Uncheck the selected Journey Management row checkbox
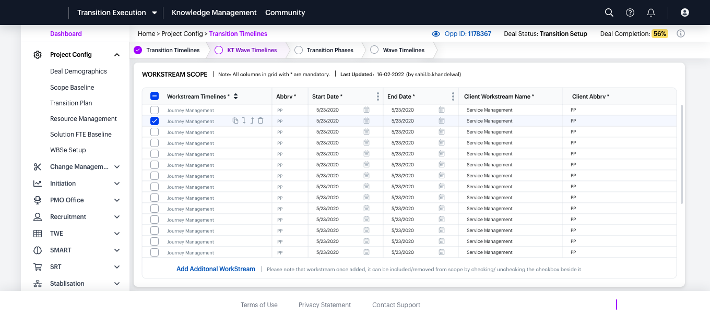 click(x=155, y=121)
